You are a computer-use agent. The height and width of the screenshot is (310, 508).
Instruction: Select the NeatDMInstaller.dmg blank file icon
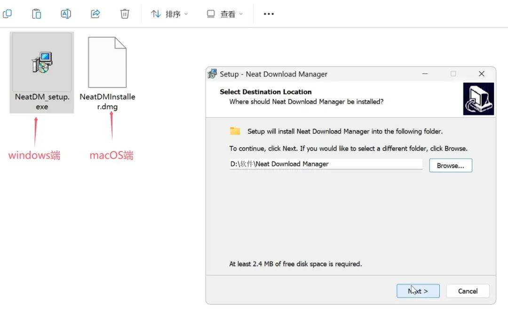pyautogui.click(x=107, y=62)
